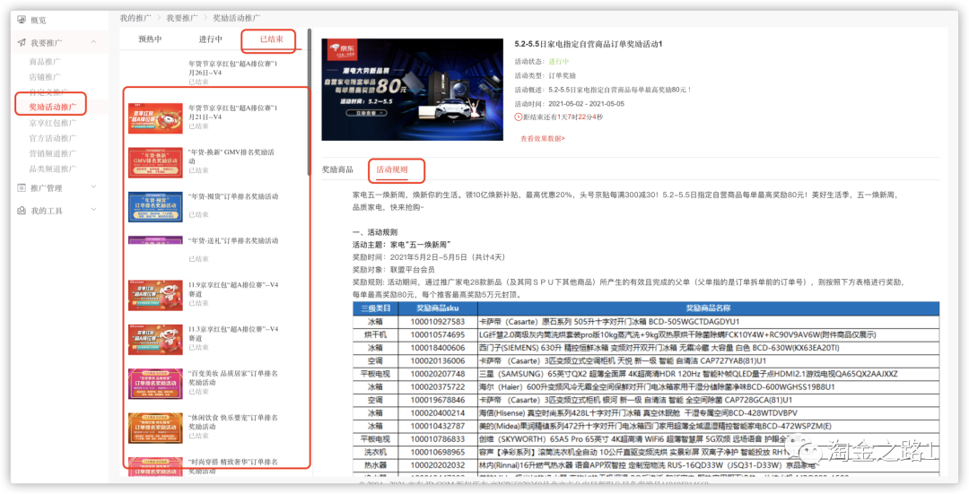Open the 查看效果数据 link
The width and height of the screenshot is (969, 494).
543,139
